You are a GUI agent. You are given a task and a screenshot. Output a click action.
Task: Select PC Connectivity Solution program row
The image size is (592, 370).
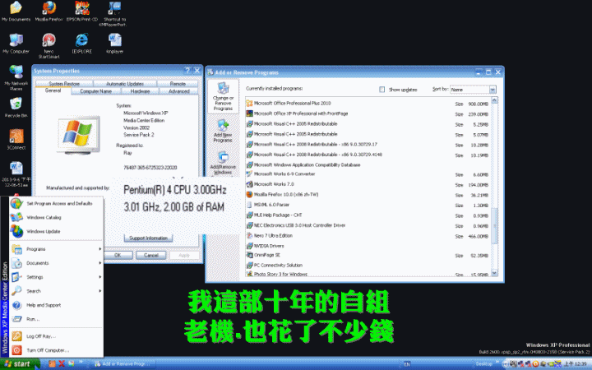tap(368, 265)
